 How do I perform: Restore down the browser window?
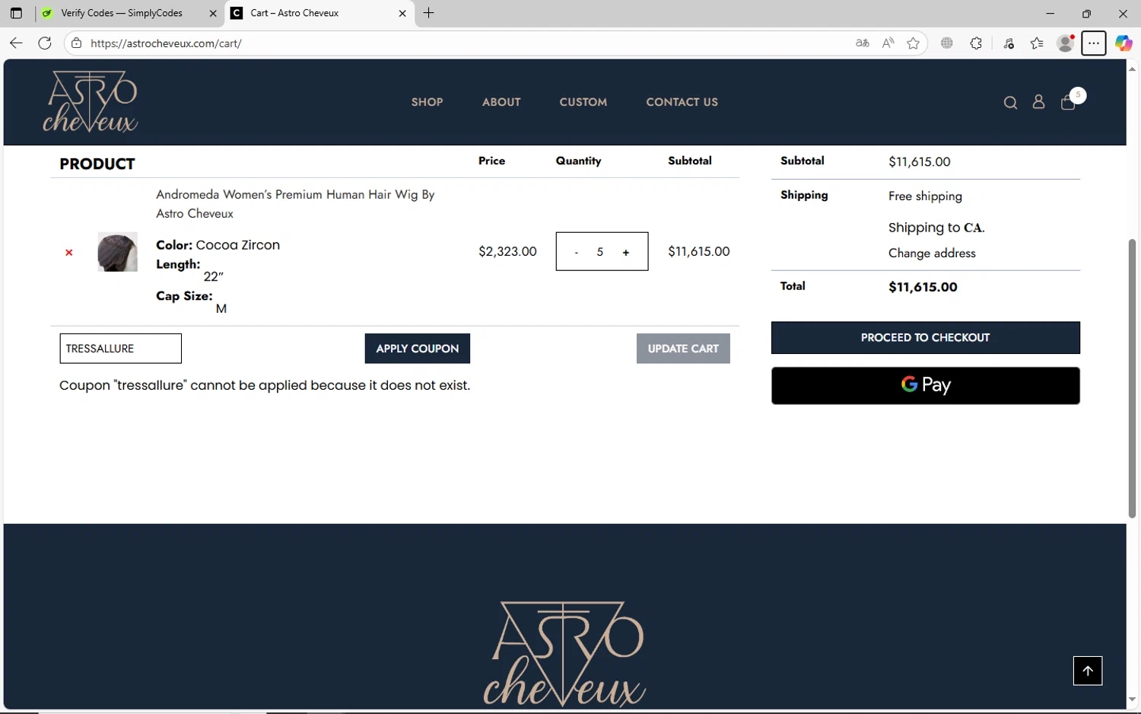[1086, 13]
